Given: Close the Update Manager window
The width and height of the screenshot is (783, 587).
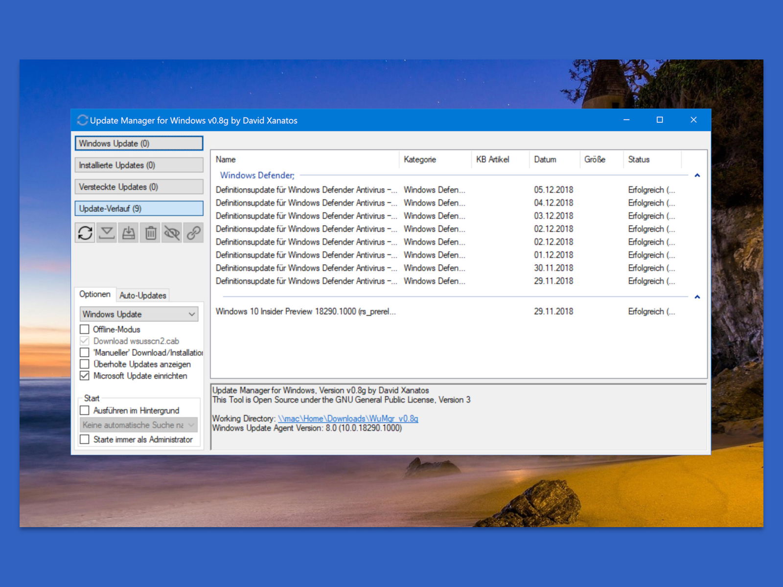Looking at the screenshot, I should (693, 120).
